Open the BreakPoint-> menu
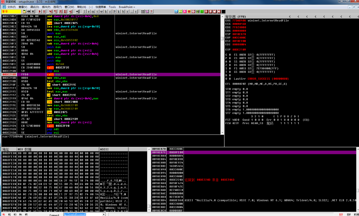The image size is (359, 216). [x=127, y=7]
